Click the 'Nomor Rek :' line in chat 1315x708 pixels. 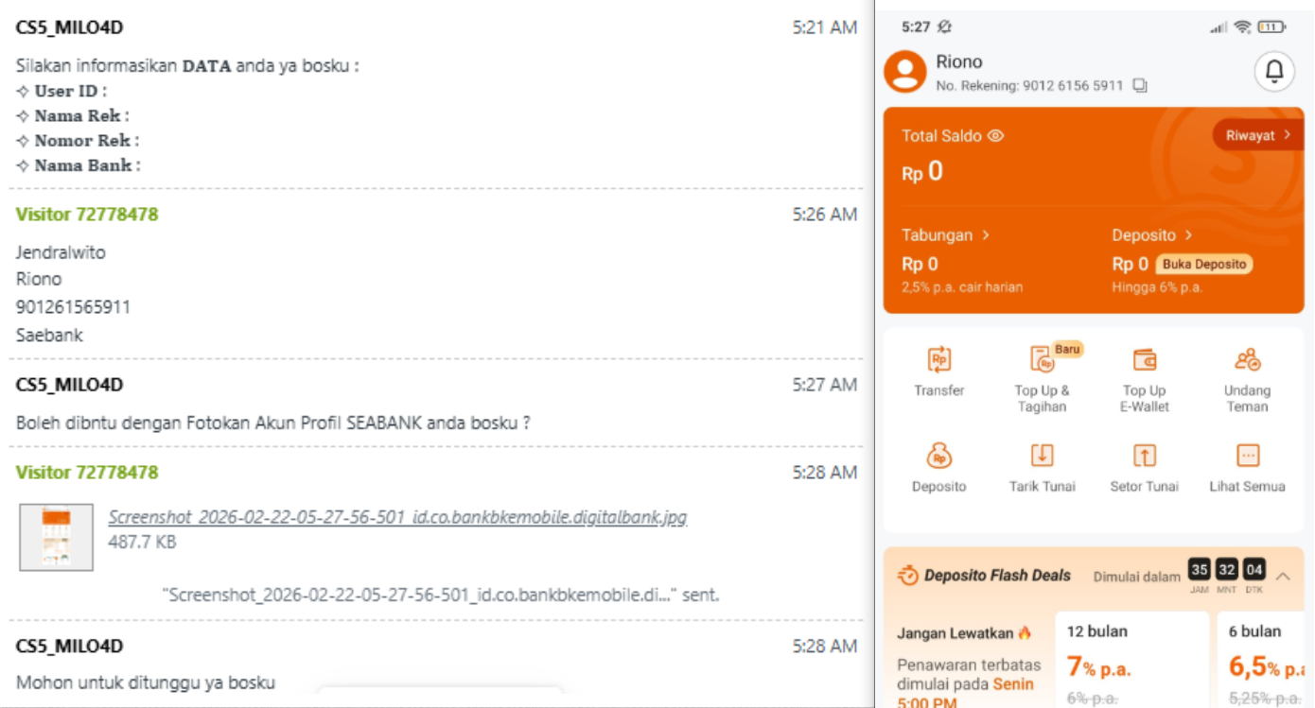(x=78, y=141)
